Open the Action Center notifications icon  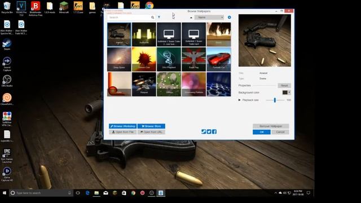point(309,193)
